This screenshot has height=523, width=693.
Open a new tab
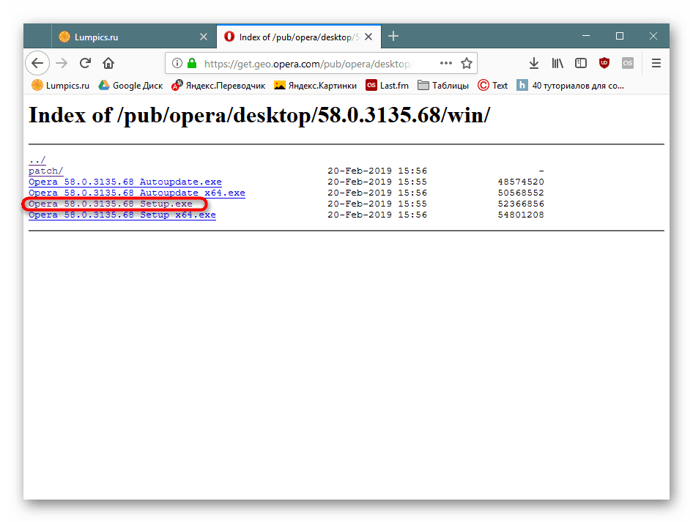coord(393,36)
